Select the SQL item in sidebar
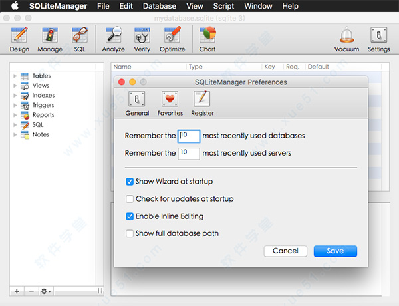 (x=38, y=125)
